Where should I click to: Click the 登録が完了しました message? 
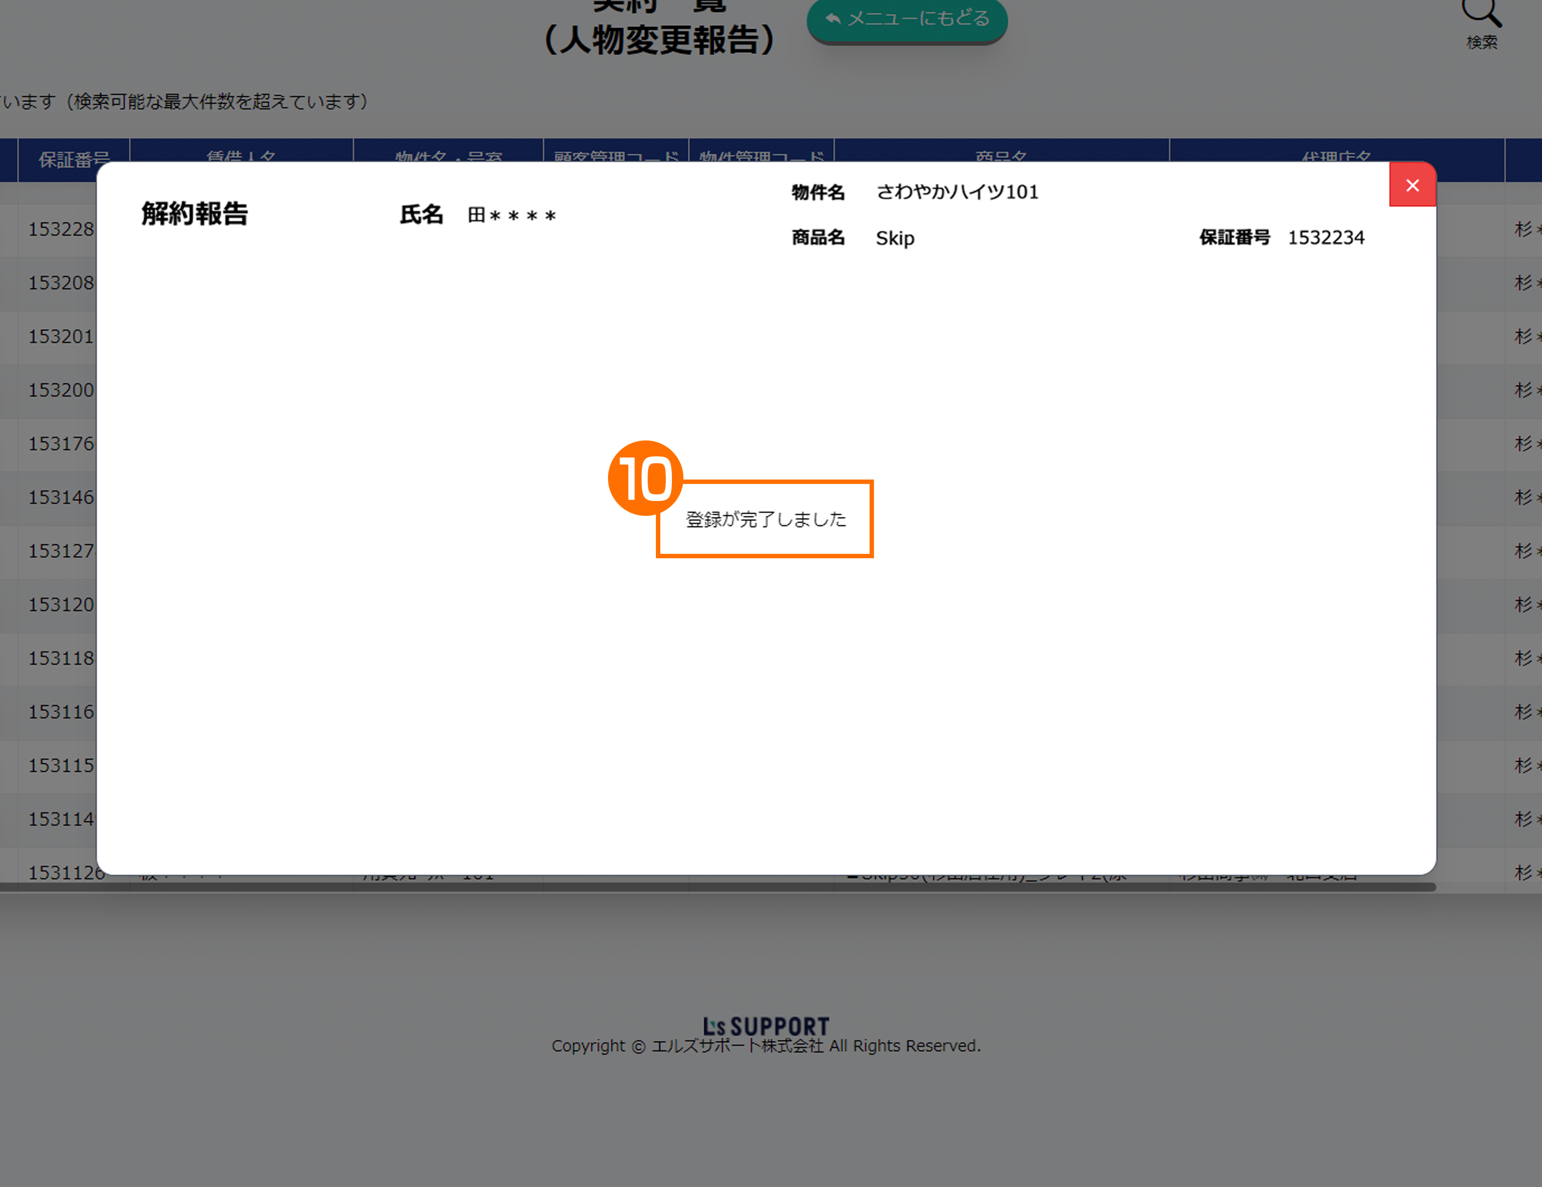coord(765,519)
